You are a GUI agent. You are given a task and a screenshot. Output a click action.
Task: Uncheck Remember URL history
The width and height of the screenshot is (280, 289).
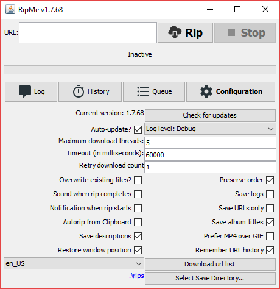pyautogui.click(x=270, y=250)
